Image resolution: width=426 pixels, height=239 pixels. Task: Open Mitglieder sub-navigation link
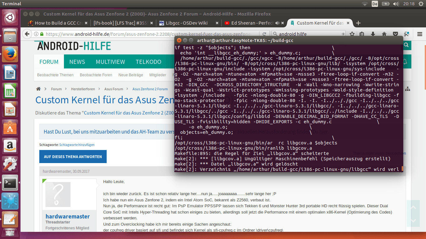click(x=158, y=75)
